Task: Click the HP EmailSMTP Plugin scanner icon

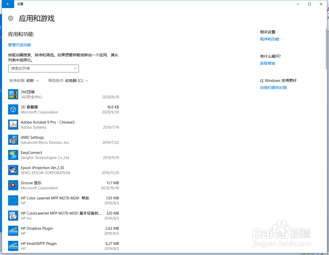Action: 13,246
